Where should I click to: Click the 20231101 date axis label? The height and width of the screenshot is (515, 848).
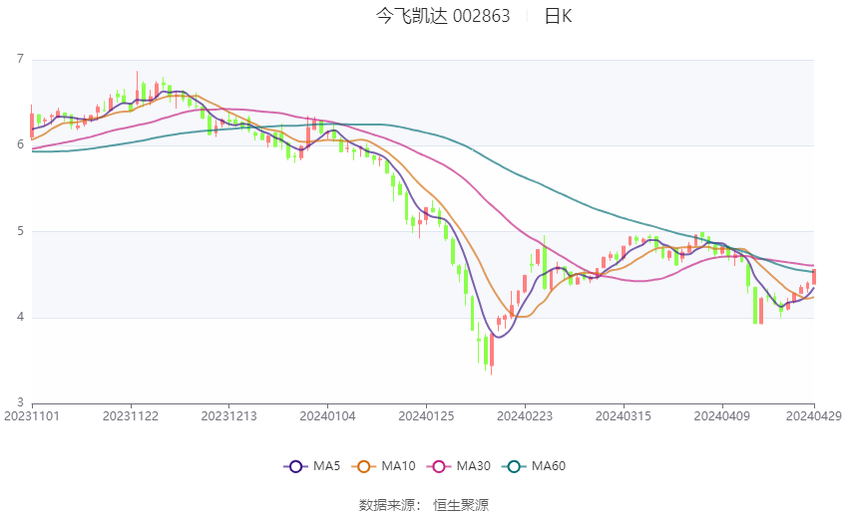coord(32,416)
